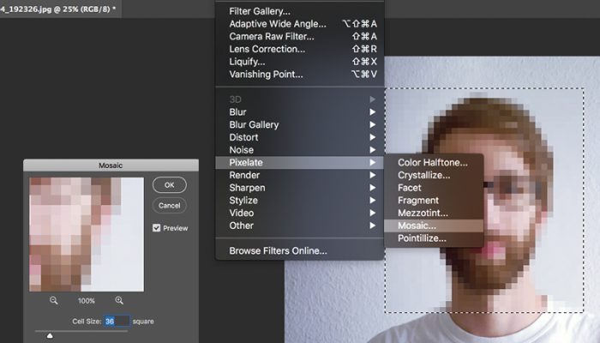Click the Mosaic dialog title bar
This screenshot has height=343, width=600.
click(111, 165)
